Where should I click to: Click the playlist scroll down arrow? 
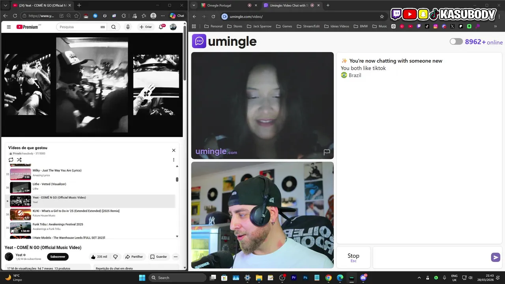point(177,236)
